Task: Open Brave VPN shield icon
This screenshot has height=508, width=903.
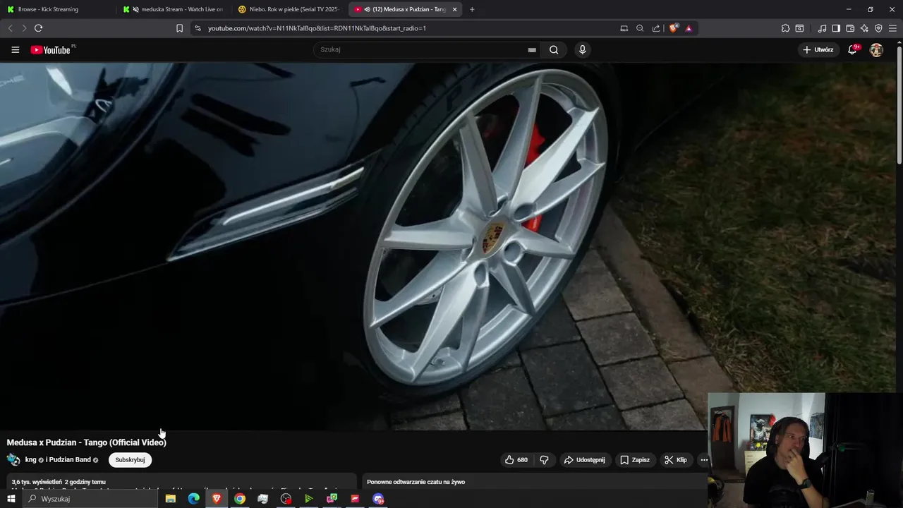Action: click(878, 28)
